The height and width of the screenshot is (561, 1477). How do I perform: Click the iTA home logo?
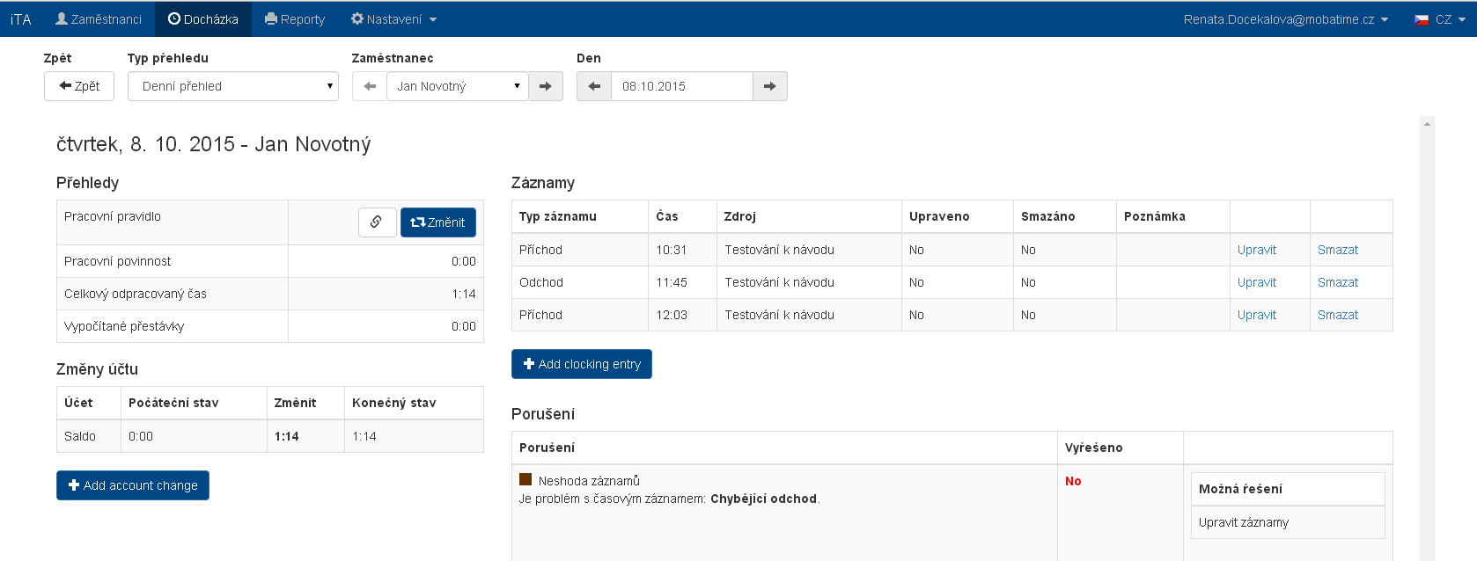tap(20, 19)
